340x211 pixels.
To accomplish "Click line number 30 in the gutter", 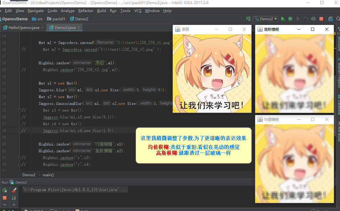I will point(4,144).
